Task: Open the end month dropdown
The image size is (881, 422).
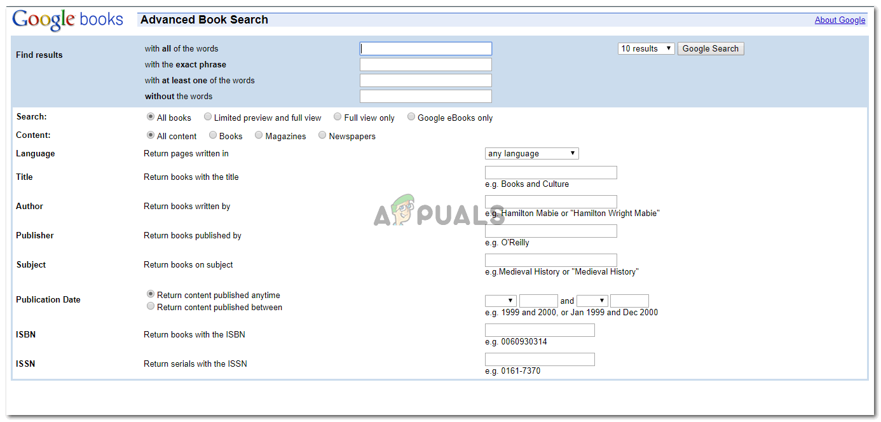Action: (x=592, y=301)
